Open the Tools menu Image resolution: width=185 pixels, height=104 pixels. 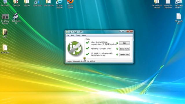[78, 35]
